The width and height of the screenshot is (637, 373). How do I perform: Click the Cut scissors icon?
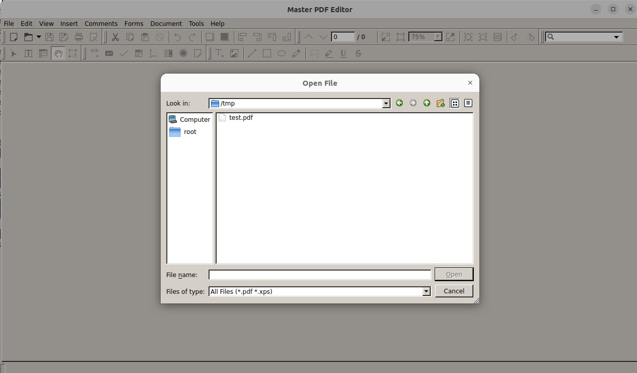tap(115, 37)
